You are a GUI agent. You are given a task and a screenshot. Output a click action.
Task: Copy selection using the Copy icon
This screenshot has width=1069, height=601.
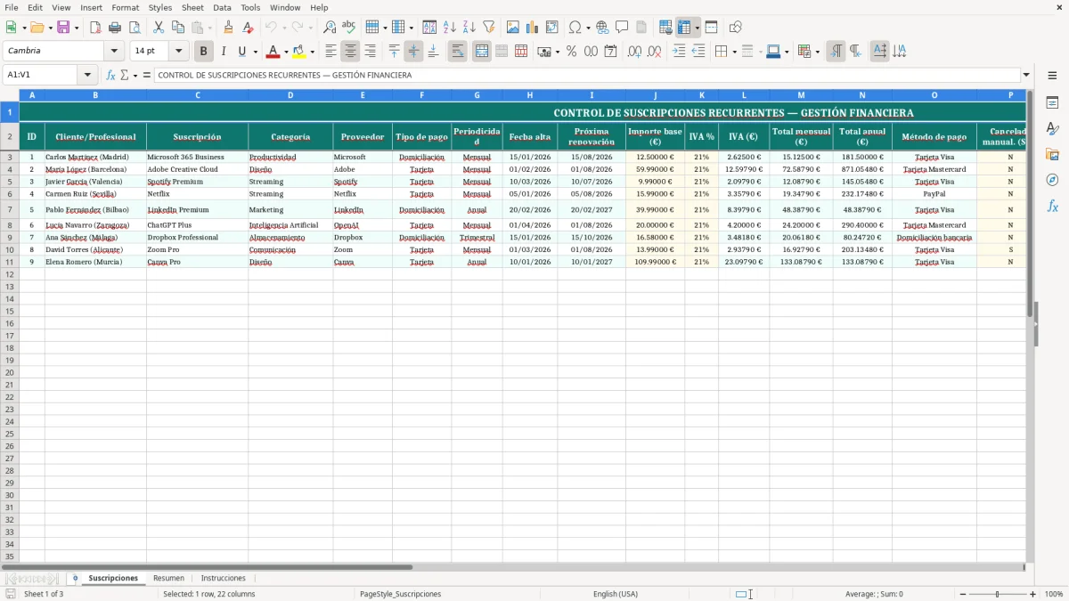[178, 28]
